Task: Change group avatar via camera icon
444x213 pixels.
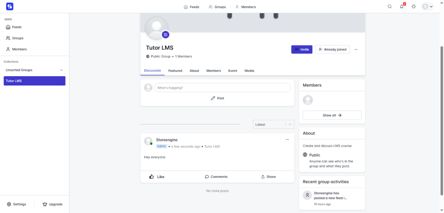Action: tap(166, 35)
